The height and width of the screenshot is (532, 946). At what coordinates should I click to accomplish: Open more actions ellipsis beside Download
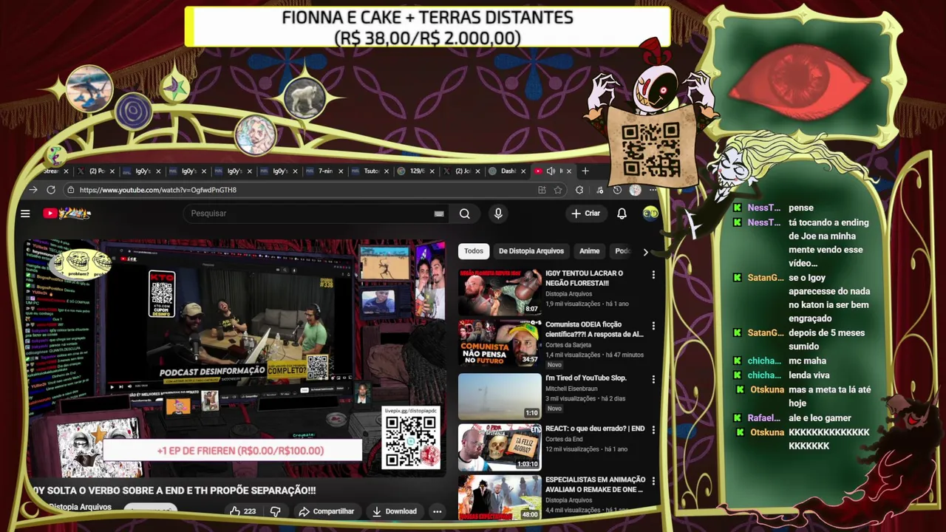click(438, 511)
